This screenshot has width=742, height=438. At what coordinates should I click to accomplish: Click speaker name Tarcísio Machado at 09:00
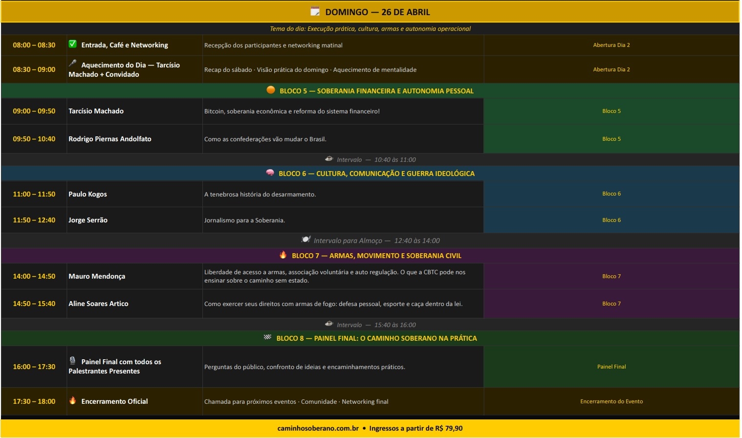click(96, 111)
